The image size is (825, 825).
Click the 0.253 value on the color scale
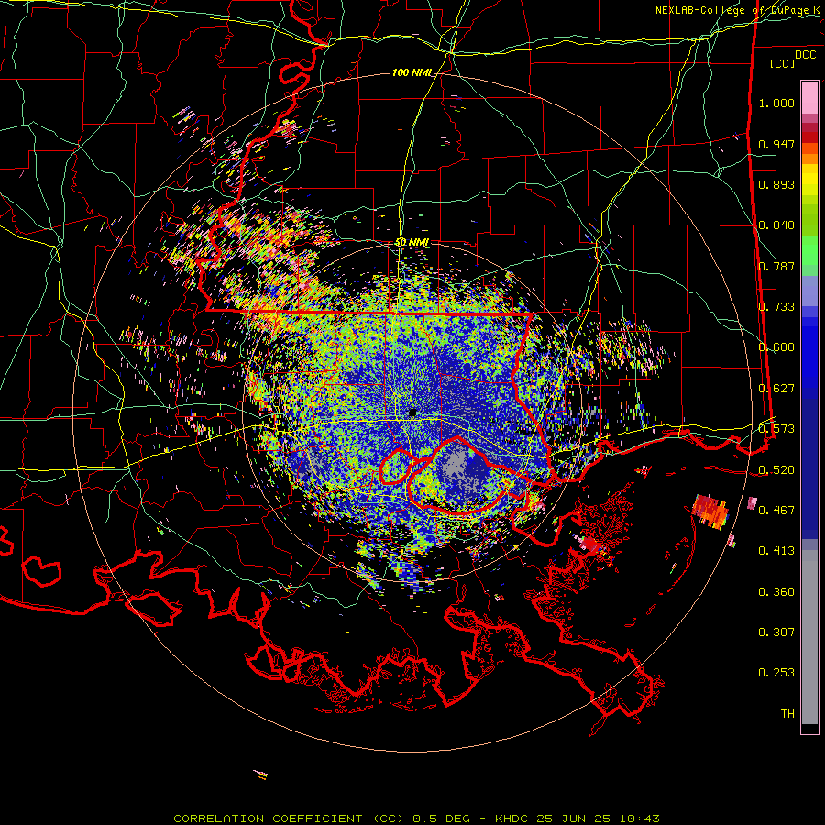776,673
